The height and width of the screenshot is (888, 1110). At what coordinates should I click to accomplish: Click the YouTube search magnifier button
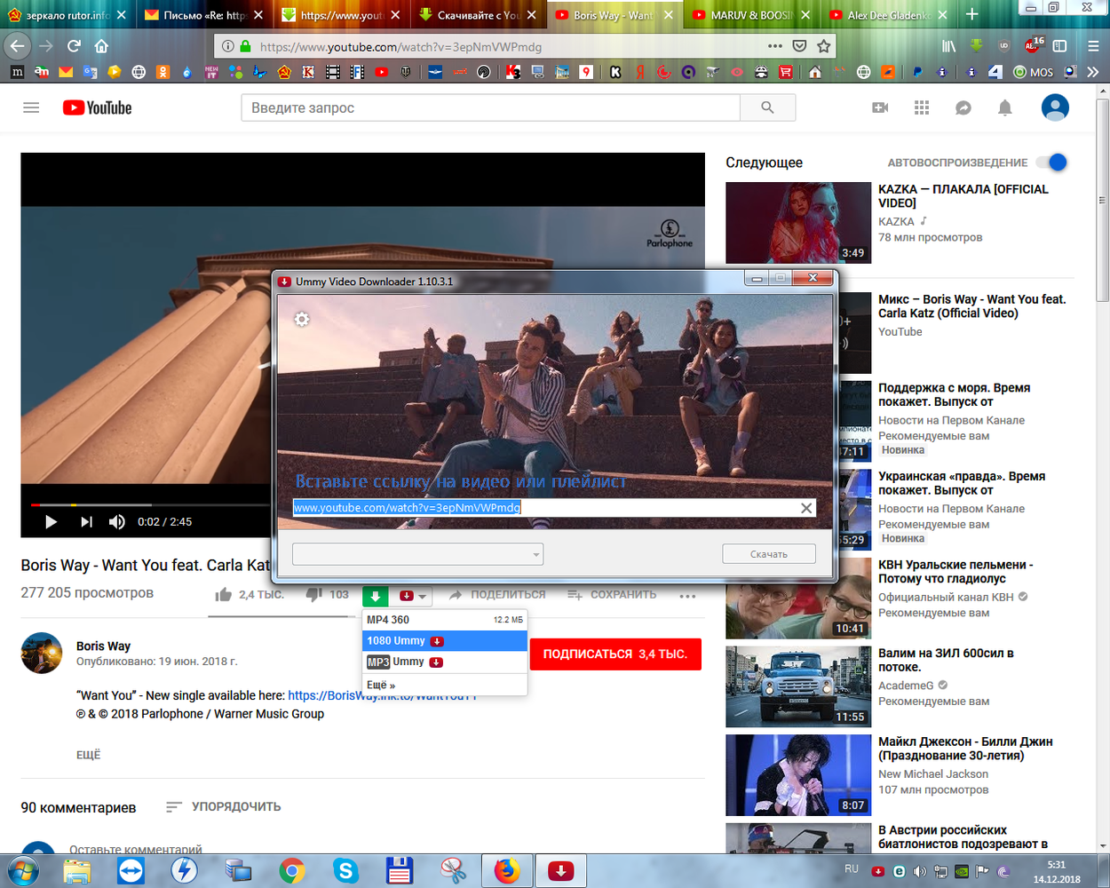point(767,107)
